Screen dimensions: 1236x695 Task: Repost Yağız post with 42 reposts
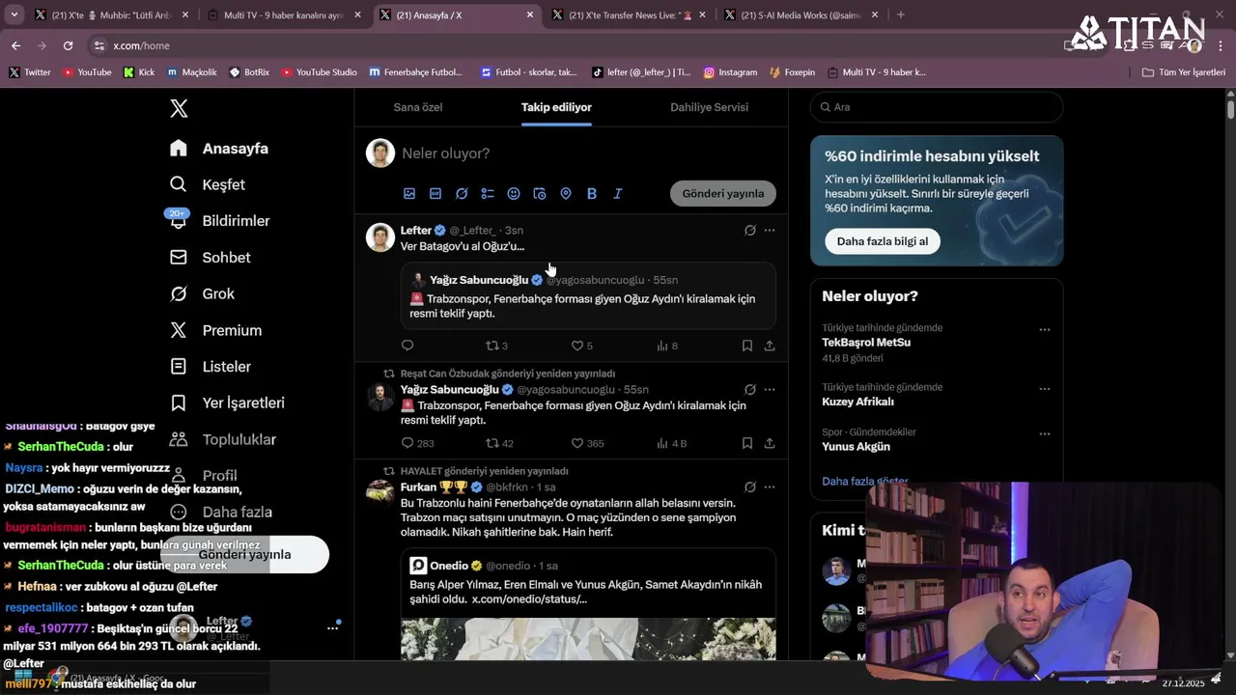tap(499, 443)
